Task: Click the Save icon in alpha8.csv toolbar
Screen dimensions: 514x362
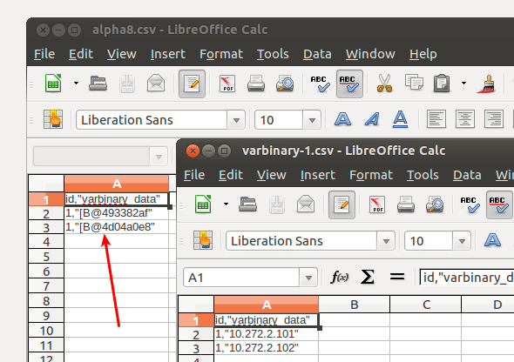Action: [127, 84]
